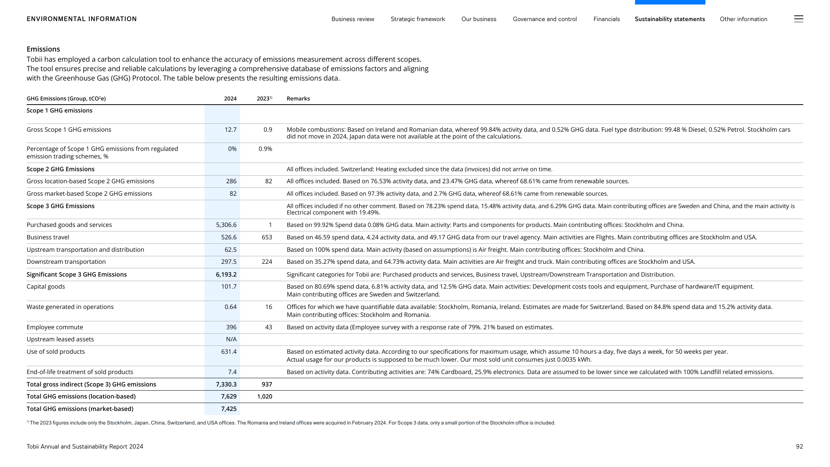
Task: Select the Our business tab
Action: 479,19
